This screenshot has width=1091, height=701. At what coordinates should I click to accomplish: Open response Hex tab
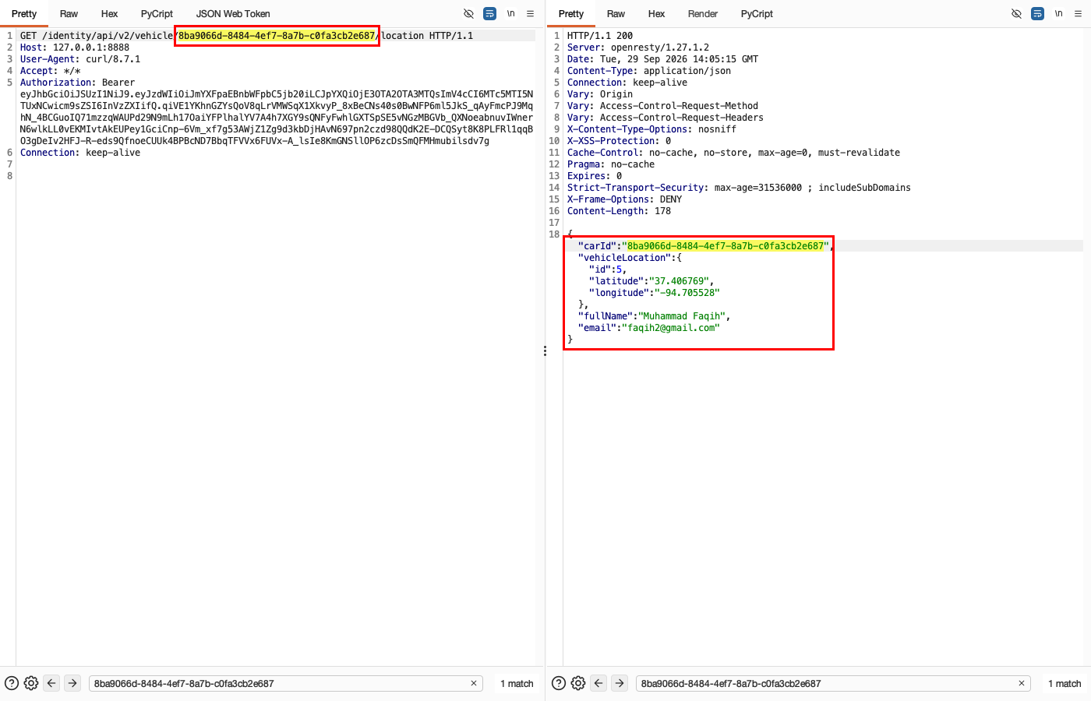pyautogui.click(x=656, y=14)
